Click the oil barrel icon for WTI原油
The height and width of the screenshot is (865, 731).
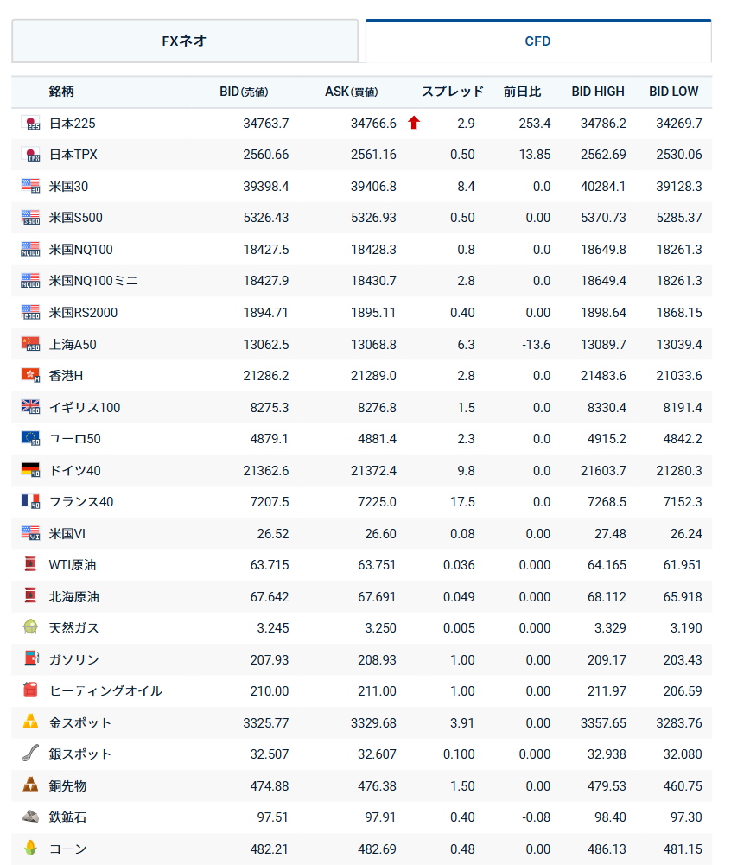[x=30, y=564]
